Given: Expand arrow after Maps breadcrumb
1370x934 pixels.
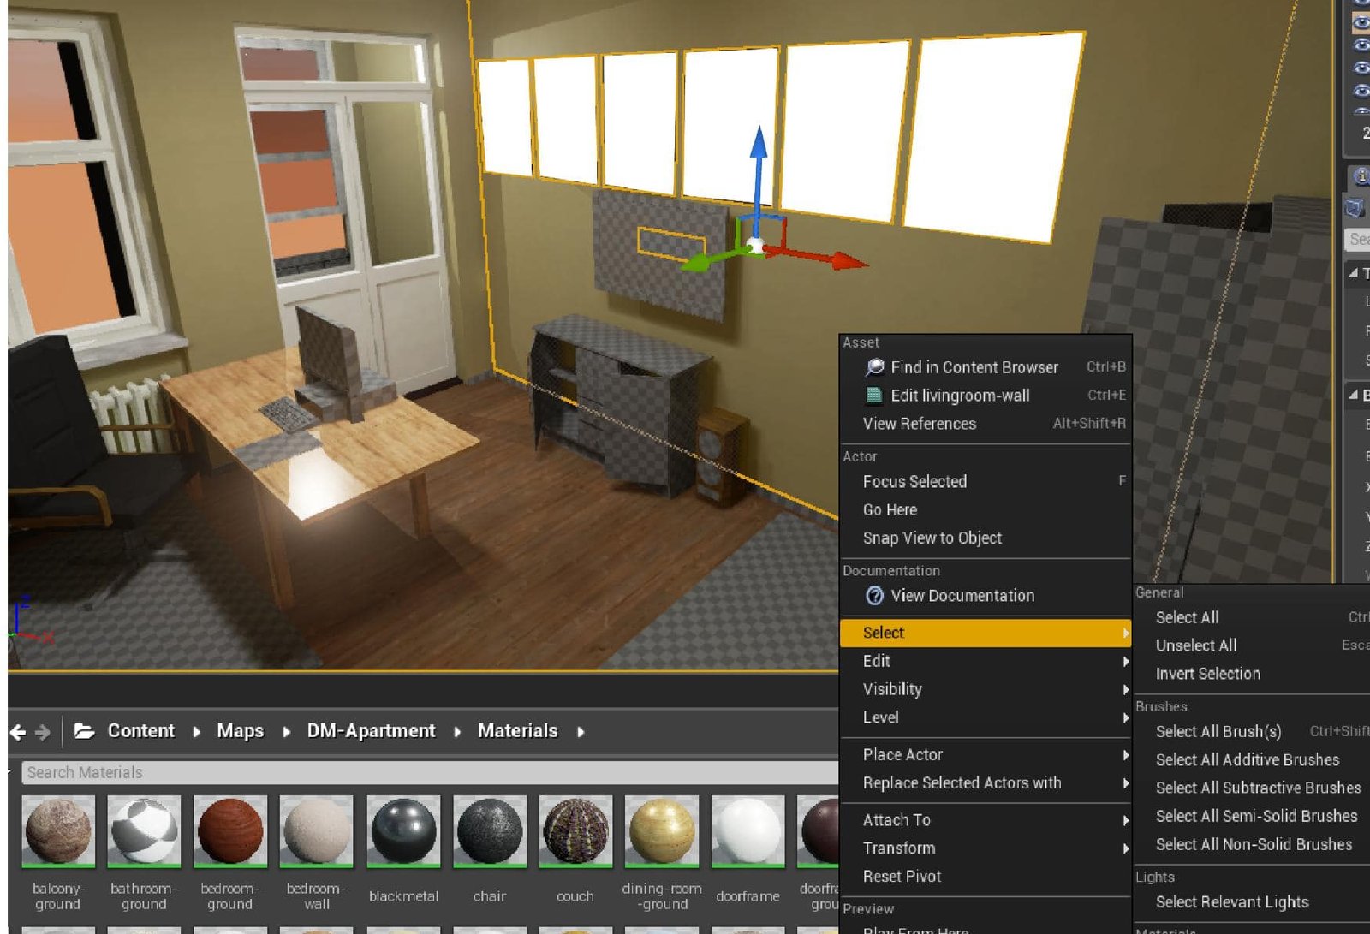Looking at the screenshot, I should 286,732.
